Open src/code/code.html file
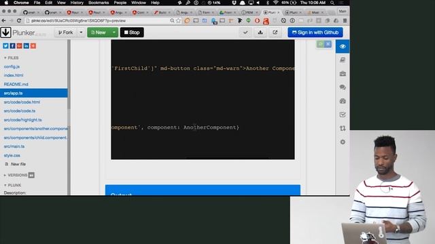The height and width of the screenshot is (244, 435). point(22,102)
